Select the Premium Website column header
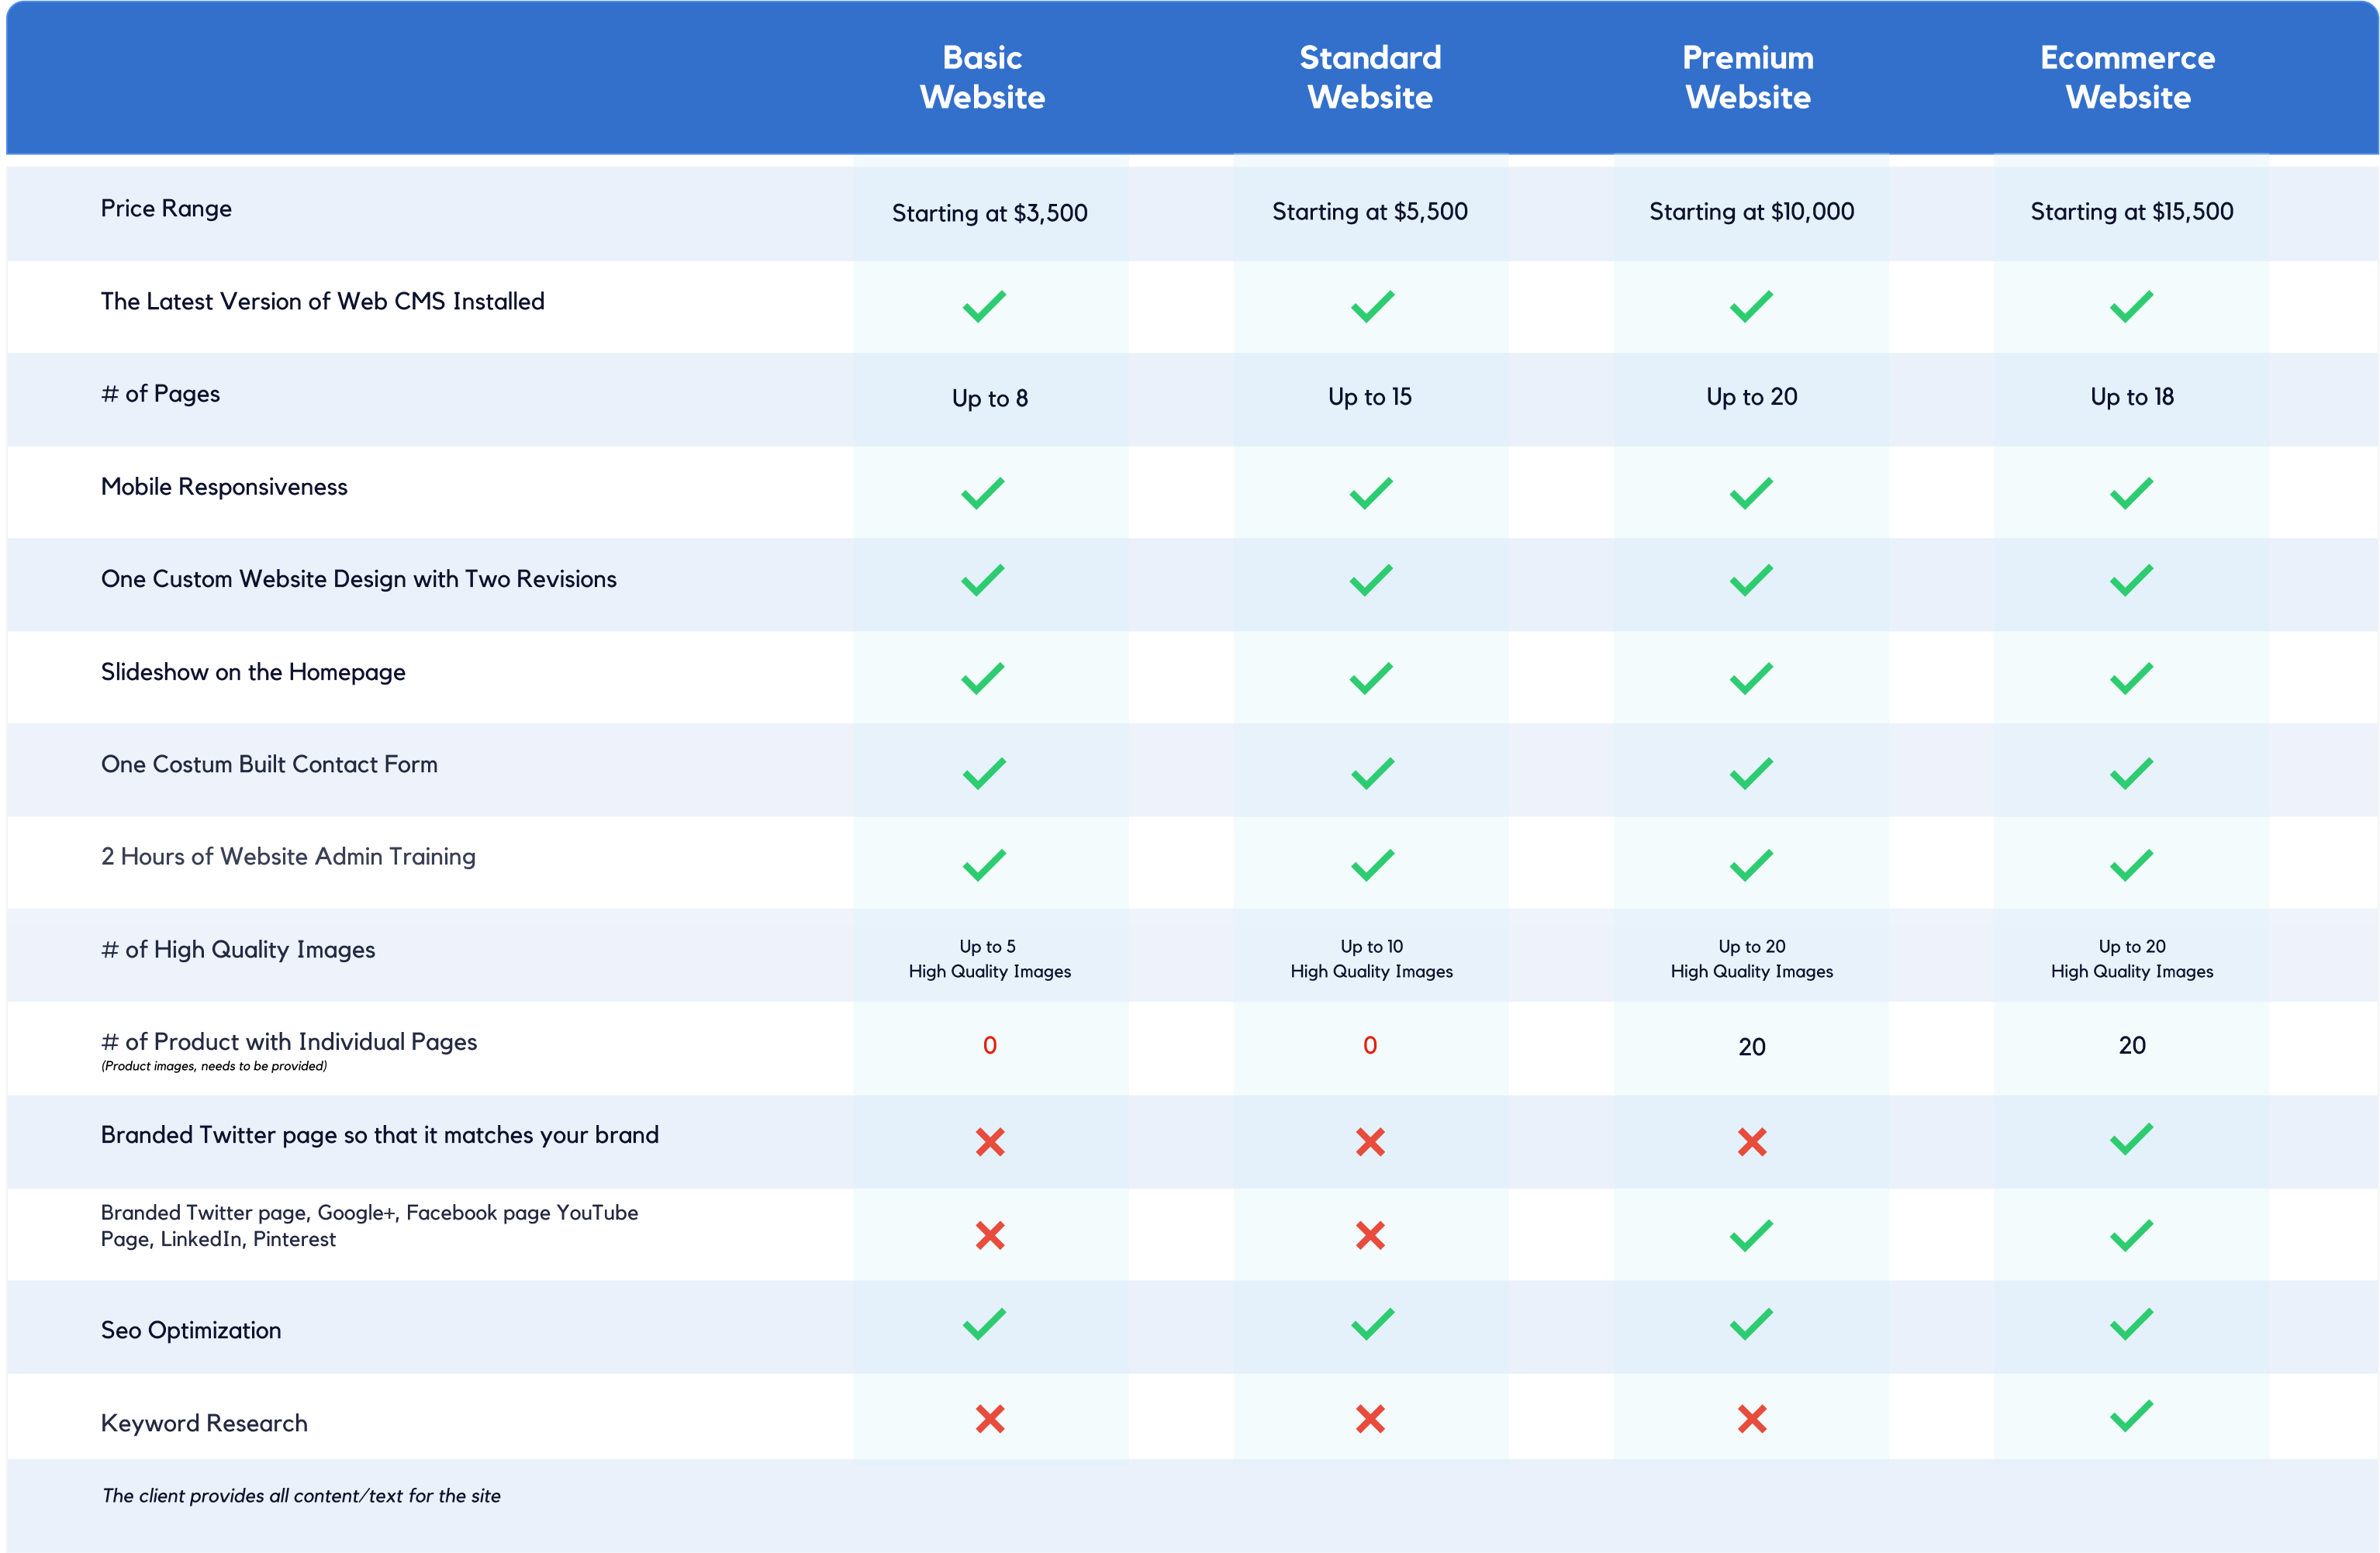This screenshot has width=2380, height=1553. point(1748,77)
